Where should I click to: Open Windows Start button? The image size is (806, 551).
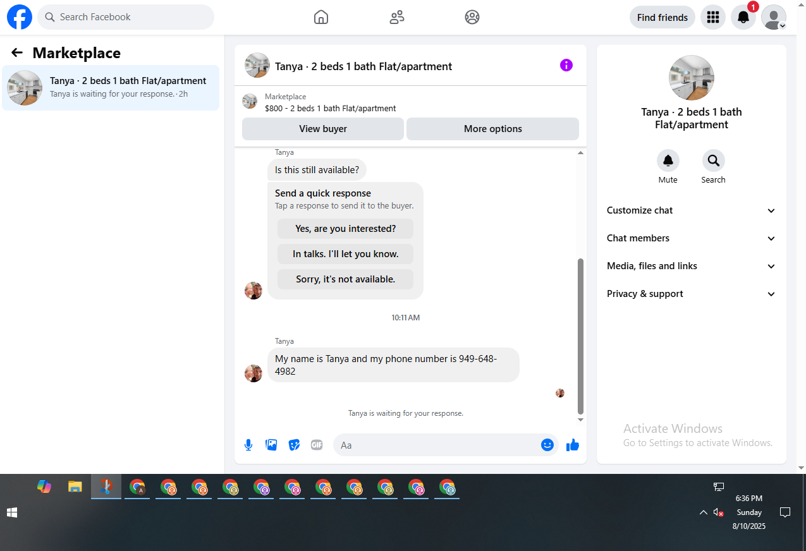13,512
